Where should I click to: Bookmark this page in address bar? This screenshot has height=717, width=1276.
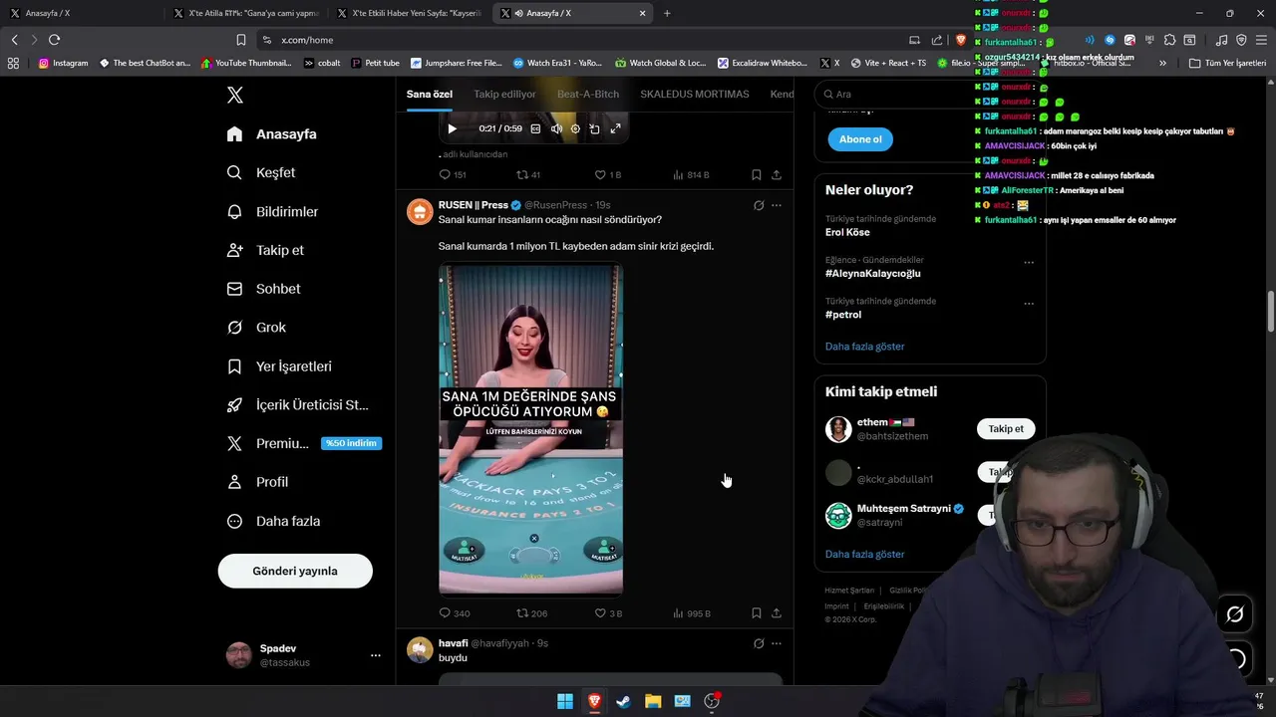pyautogui.click(x=241, y=40)
